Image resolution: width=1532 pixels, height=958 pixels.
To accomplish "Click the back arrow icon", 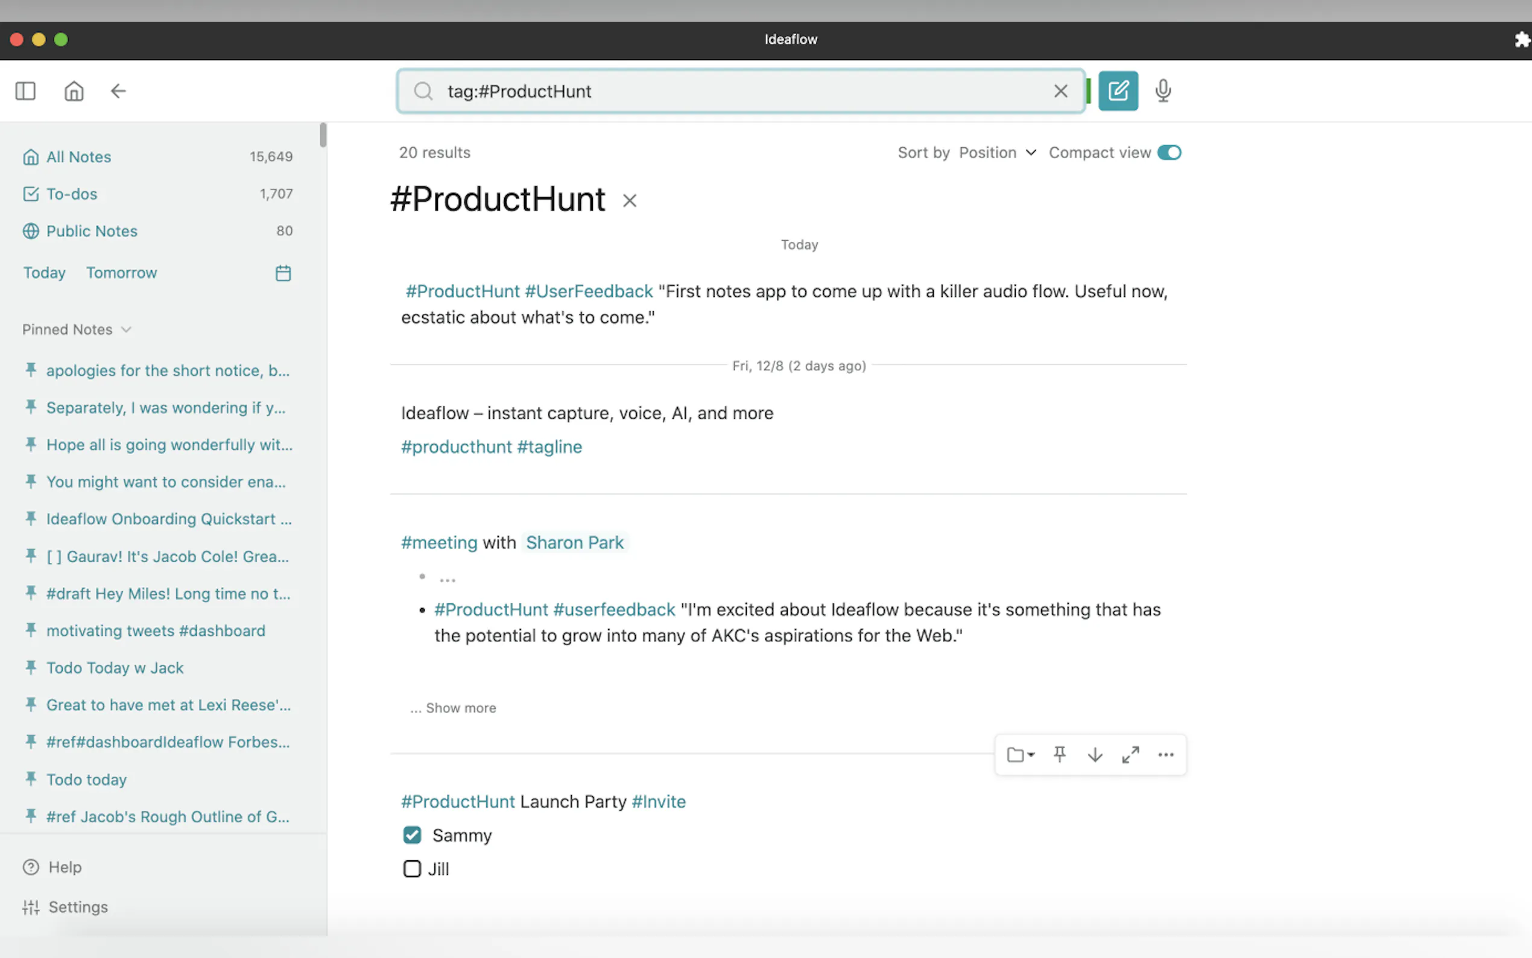I will pyautogui.click(x=118, y=91).
